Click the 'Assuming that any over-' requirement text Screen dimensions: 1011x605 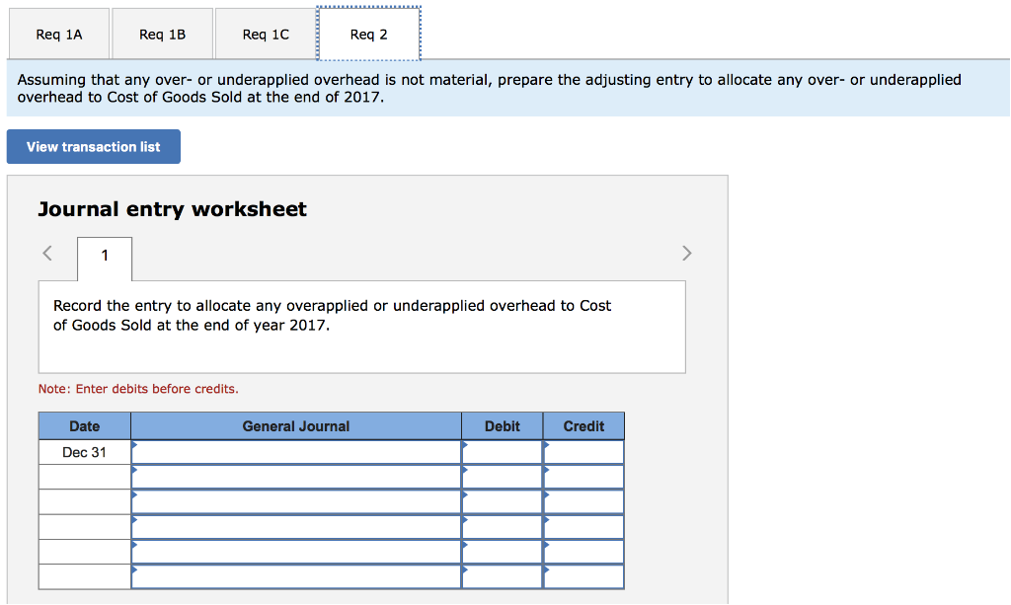[x=489, y=88]
